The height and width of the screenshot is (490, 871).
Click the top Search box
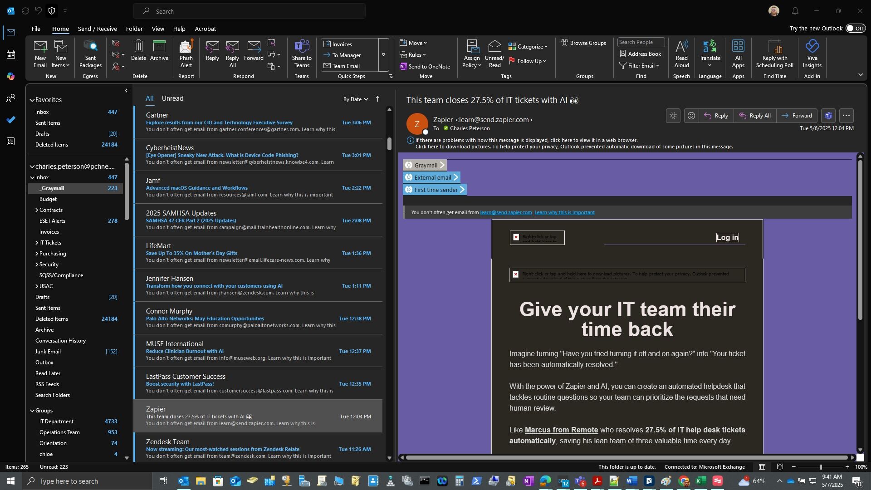click(x=250, y=11)
